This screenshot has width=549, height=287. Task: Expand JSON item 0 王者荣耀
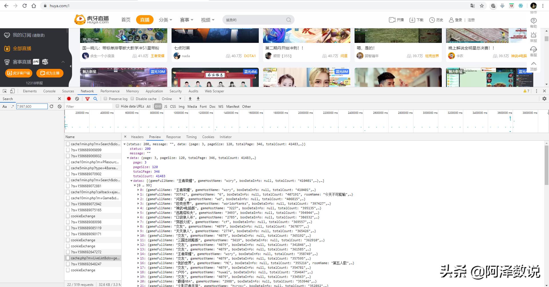[138, 190]
